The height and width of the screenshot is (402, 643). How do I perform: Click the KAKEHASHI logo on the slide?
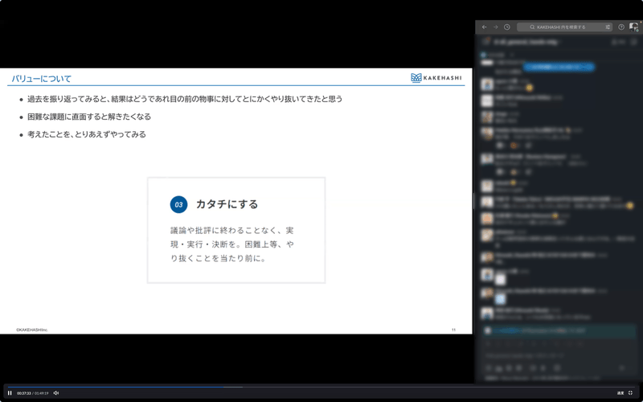(436, 77)
